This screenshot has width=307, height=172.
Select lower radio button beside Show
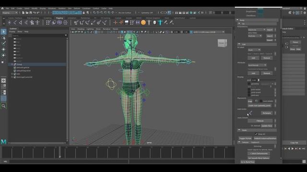point(287,47)
